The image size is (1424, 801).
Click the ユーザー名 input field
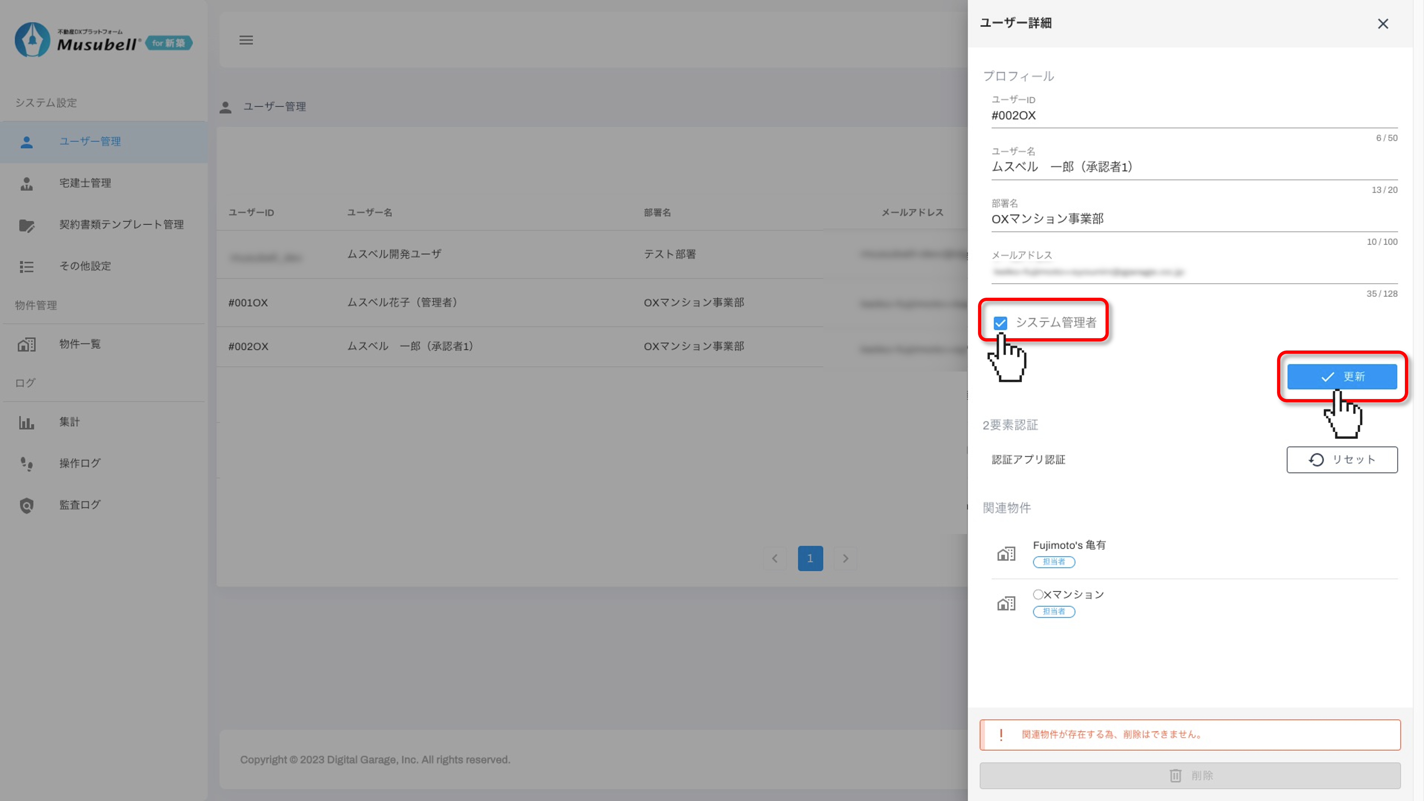1194,167
